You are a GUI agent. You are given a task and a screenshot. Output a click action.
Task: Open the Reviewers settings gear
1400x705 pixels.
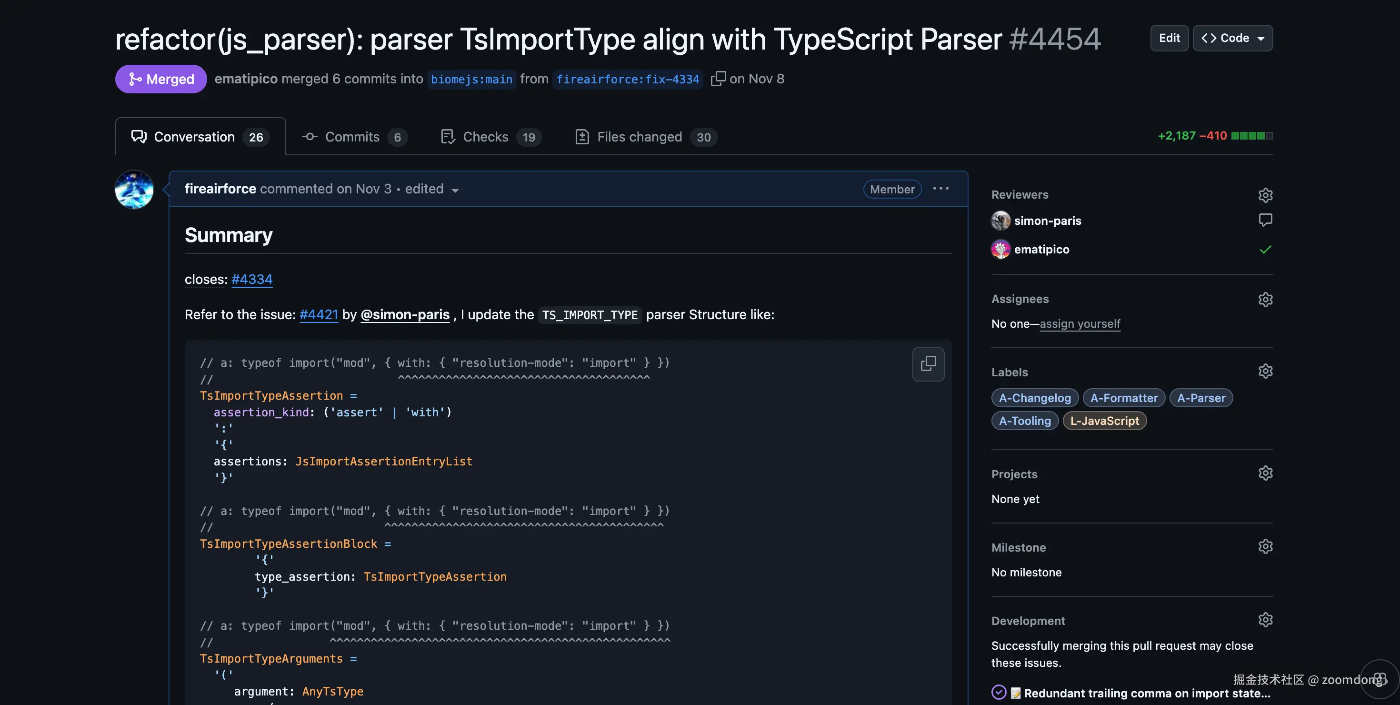click(x=1265, y=195)
